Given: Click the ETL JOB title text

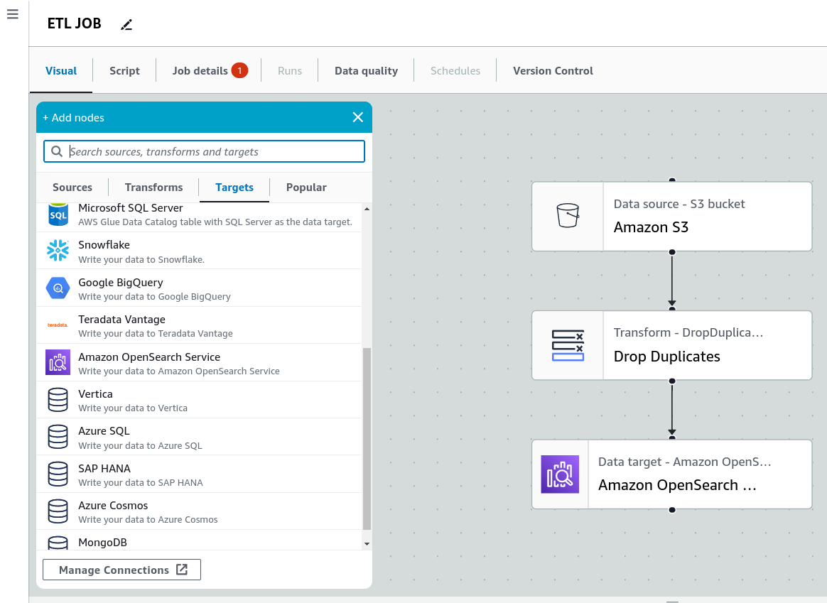Looking at the screenshot, I should click(x=75, y=23).
